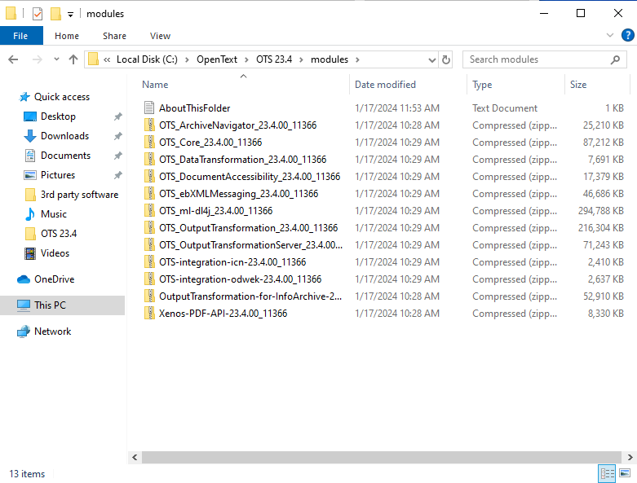637x483 pixels.
Task: Click the Back navigation arrow
Action: click(x=13, y=59)
